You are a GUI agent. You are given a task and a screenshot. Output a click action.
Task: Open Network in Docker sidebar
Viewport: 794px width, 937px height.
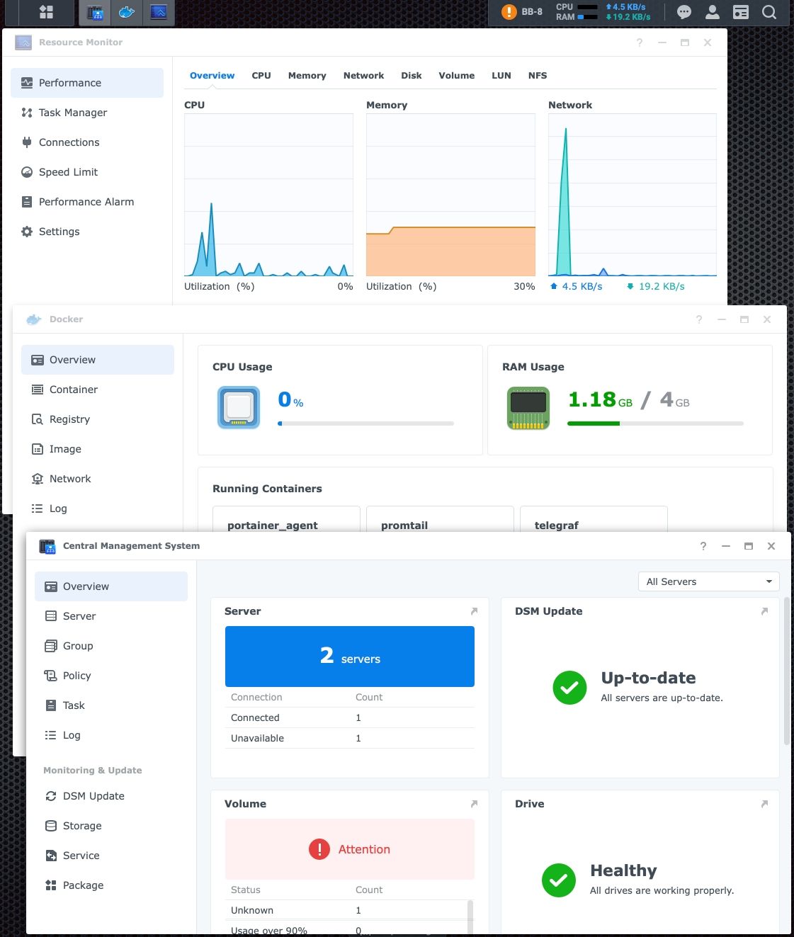(x=98, y=479)
